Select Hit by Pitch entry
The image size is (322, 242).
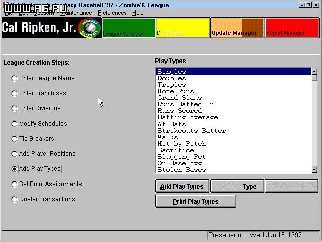coord(233,144)
